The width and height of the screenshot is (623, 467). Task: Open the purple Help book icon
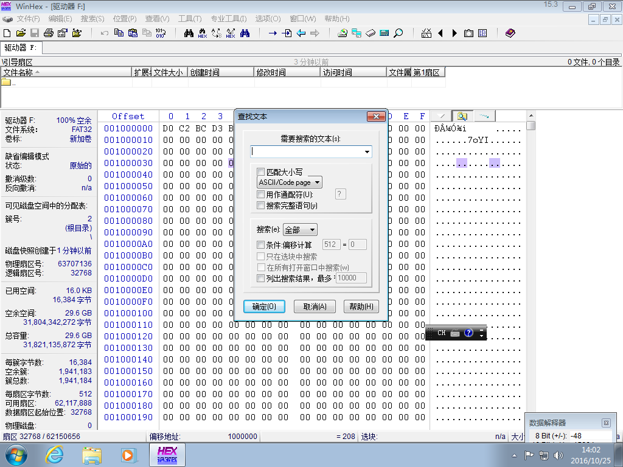click(510, 33)
